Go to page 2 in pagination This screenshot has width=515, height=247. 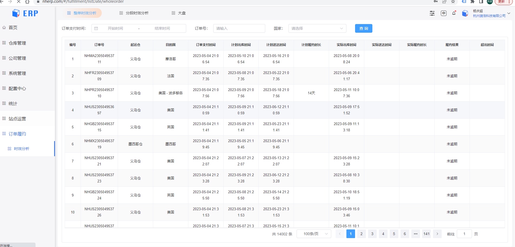pos(362,234)
